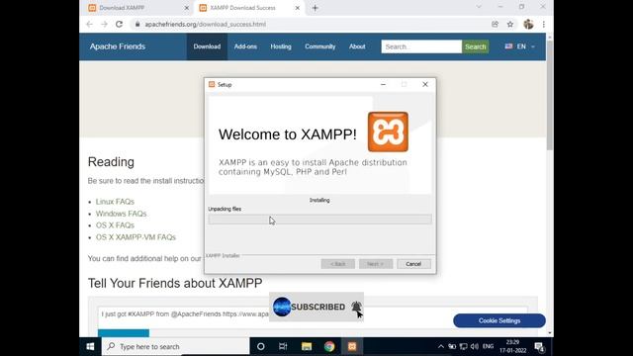Click the Reading heading text
Screen dimensions: 633x356
coord(111,162)
